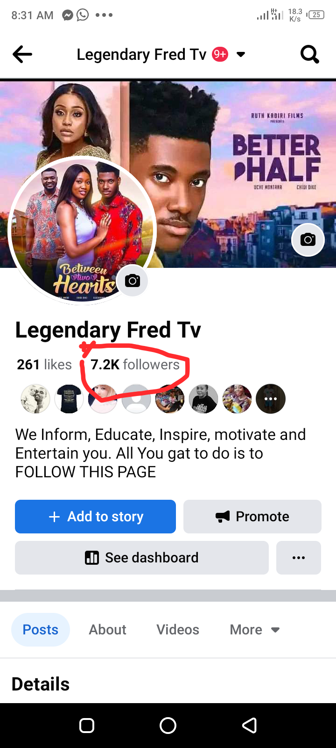This screenshot has height=748, width=336.
Task: Tap the back arrow icon
Action: tap(22, 55)
